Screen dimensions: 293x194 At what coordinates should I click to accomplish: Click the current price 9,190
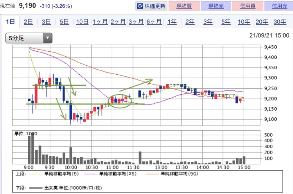click(27, 5)
